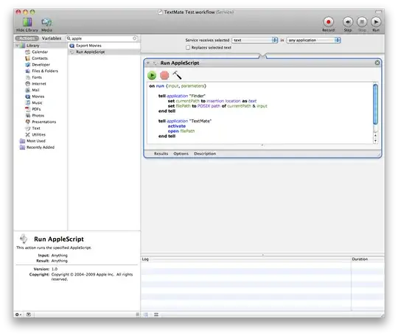Open the 'Service receives selected' text dropdown
Viewport: 398px width, 336px height.
tap(254, 40)
